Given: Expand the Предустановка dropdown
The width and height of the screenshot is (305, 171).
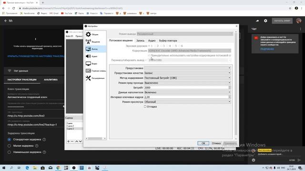Looking at the screenshot, I should click(x=187, y=68).
